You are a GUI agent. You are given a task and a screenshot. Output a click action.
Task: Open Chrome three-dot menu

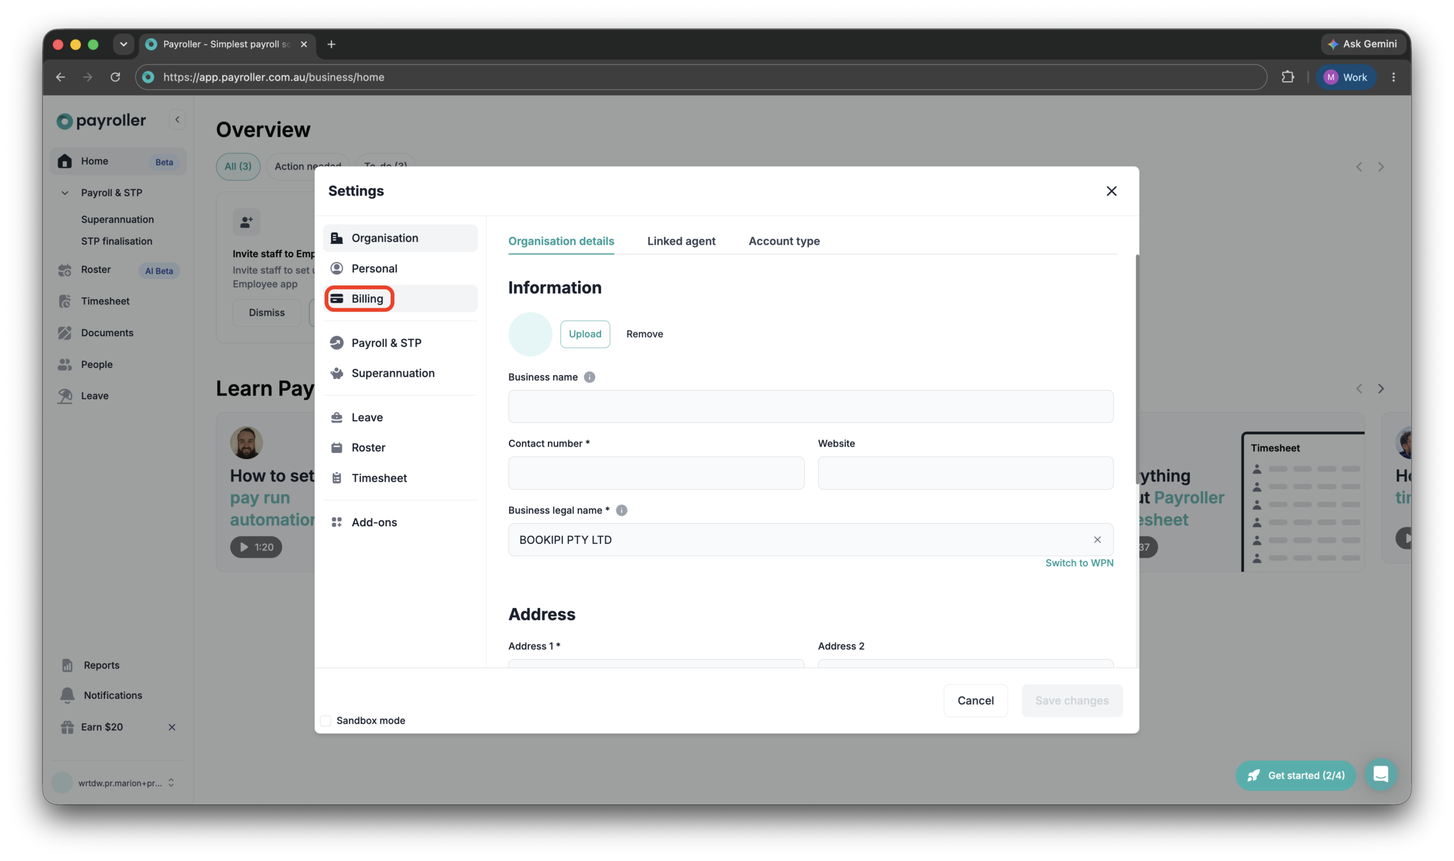(x=1393, y=77)
